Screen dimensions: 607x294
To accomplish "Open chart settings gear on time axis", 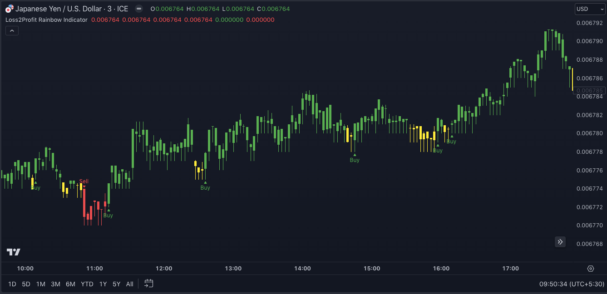I will coord(590,269).
